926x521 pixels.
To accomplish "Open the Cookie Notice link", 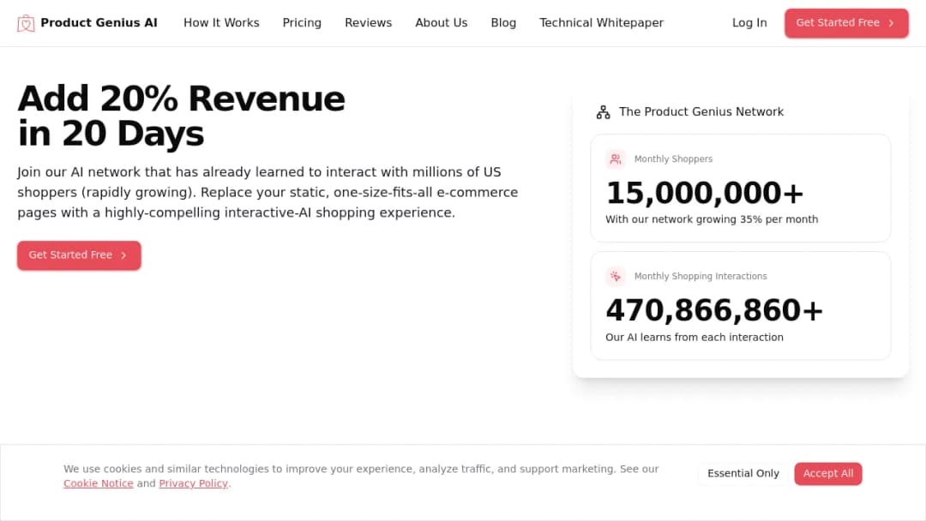I will 99,483.
